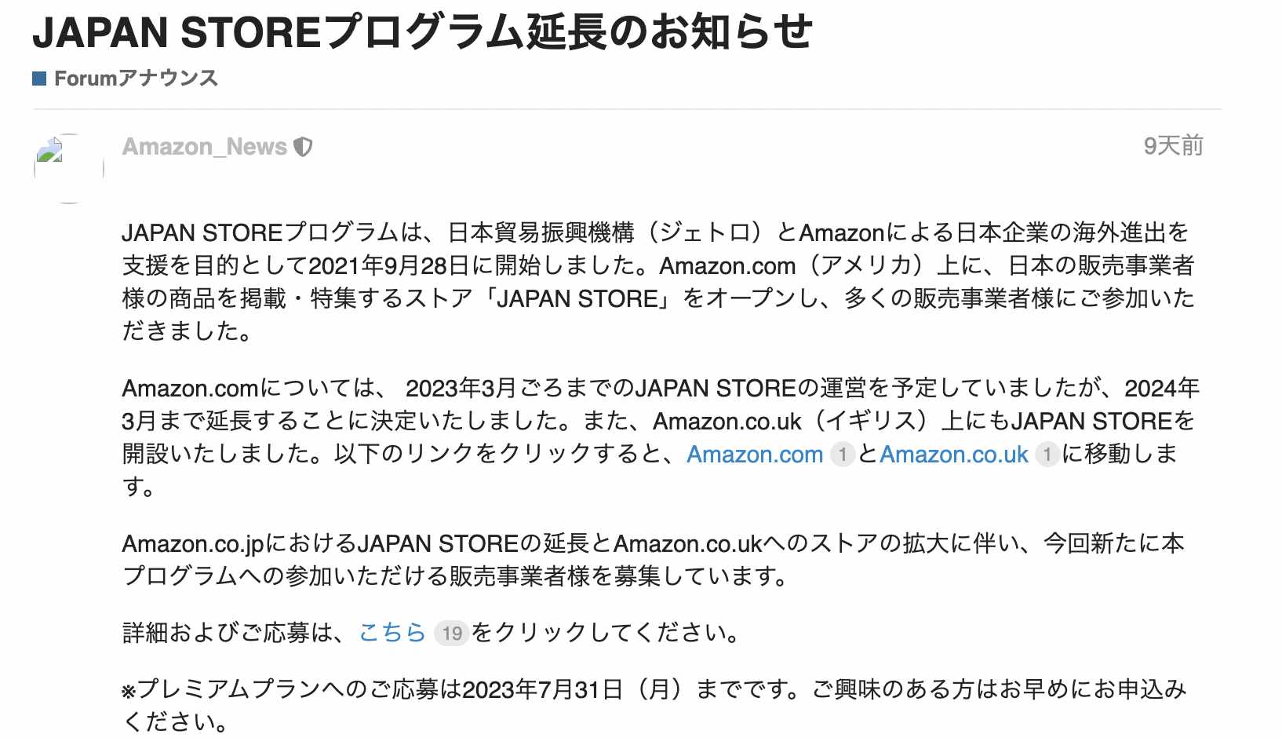The height and width of the screenshot is (738, 1282).
Task: Open the Forumアナウンス category link
Action: (136, 78)
